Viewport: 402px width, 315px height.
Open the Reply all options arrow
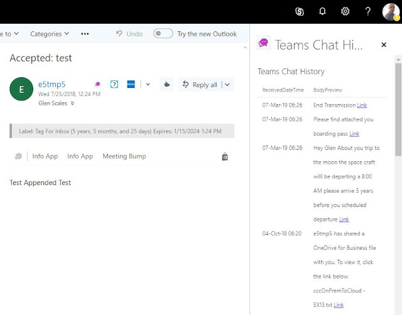[227, 85]
